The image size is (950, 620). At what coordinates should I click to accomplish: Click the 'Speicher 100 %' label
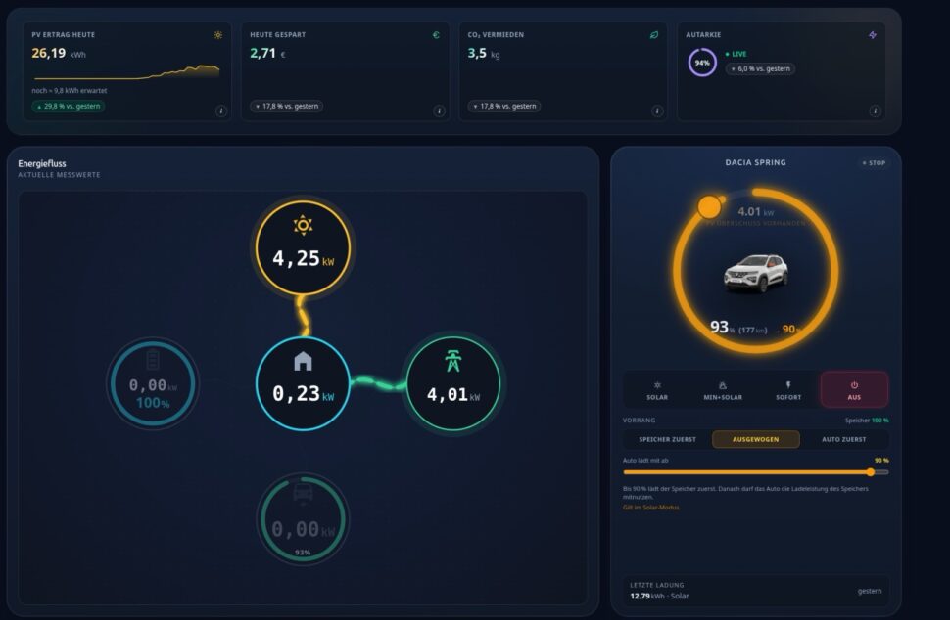click(x=867, y=421)
